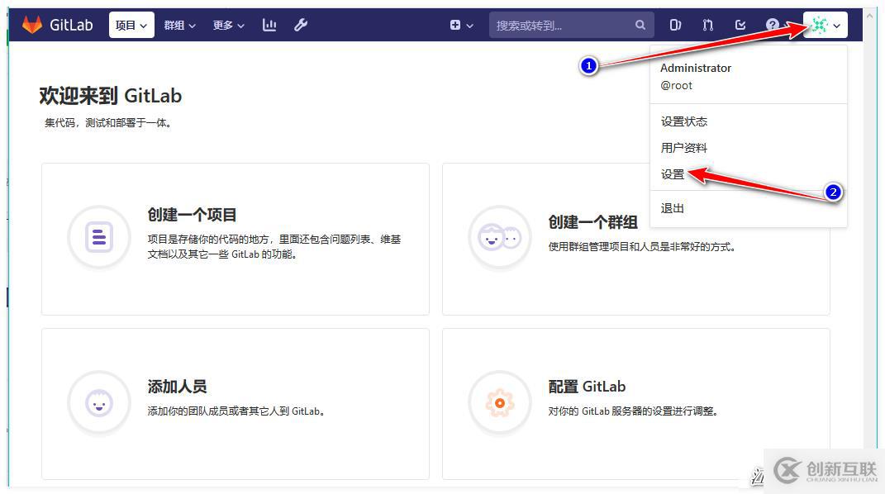Open the issues icon in navbar
The width and height of the screenshot is (885, 494).
pos(675,25)
